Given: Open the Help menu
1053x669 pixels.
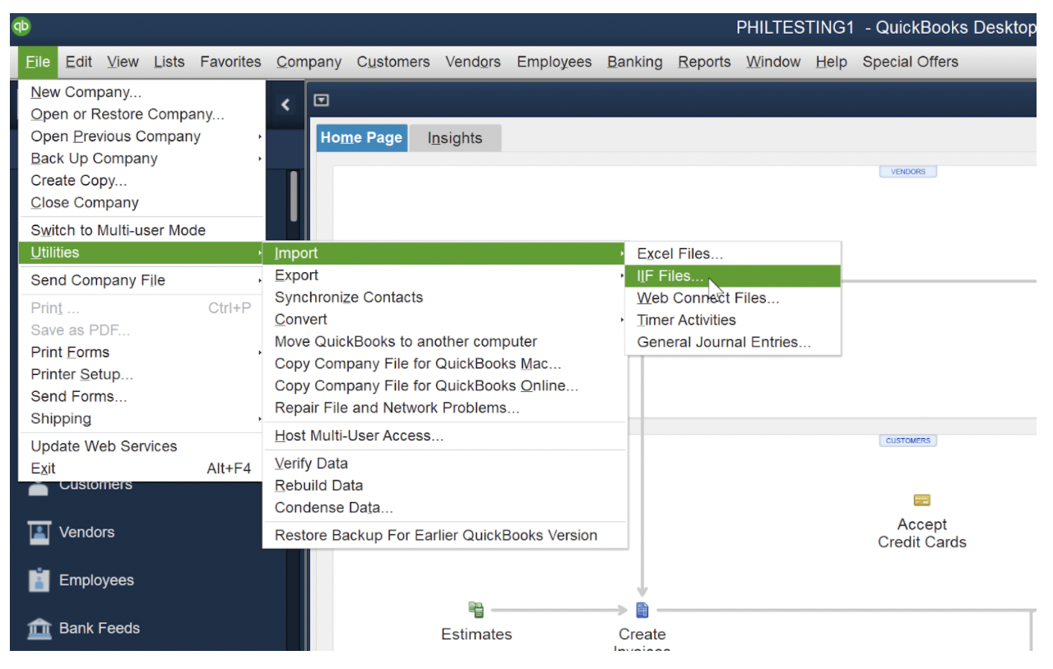Looking at the screenshot, I should [x=831, y=62].
